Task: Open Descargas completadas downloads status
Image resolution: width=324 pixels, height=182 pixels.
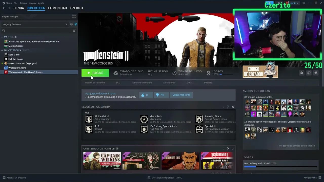Action: pos(165,178)
